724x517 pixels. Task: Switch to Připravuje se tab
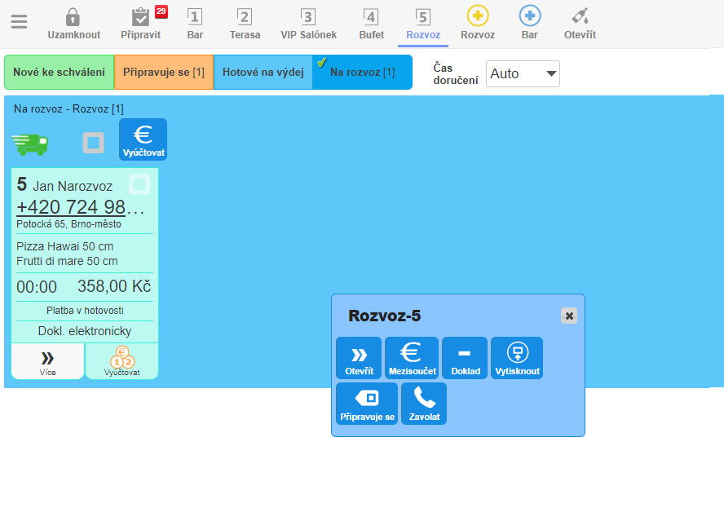163,73
